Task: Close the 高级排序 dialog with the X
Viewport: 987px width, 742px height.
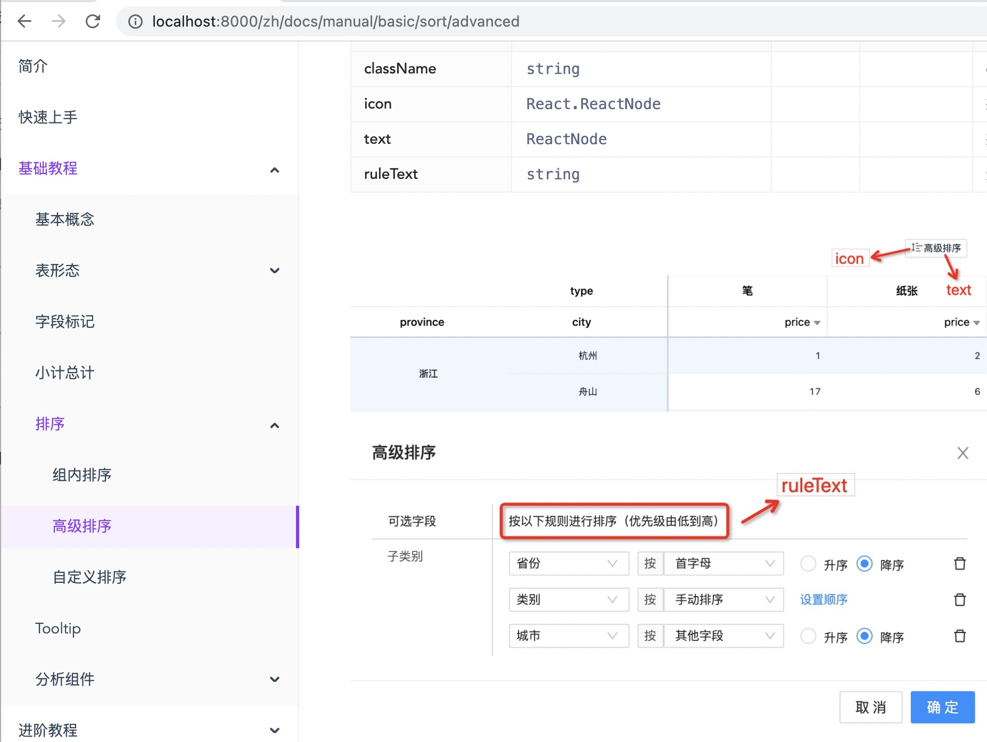Action: [963, 453]
